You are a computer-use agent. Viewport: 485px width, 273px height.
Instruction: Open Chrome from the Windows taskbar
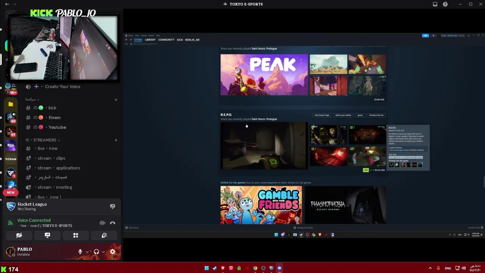(x=255, y=268)
